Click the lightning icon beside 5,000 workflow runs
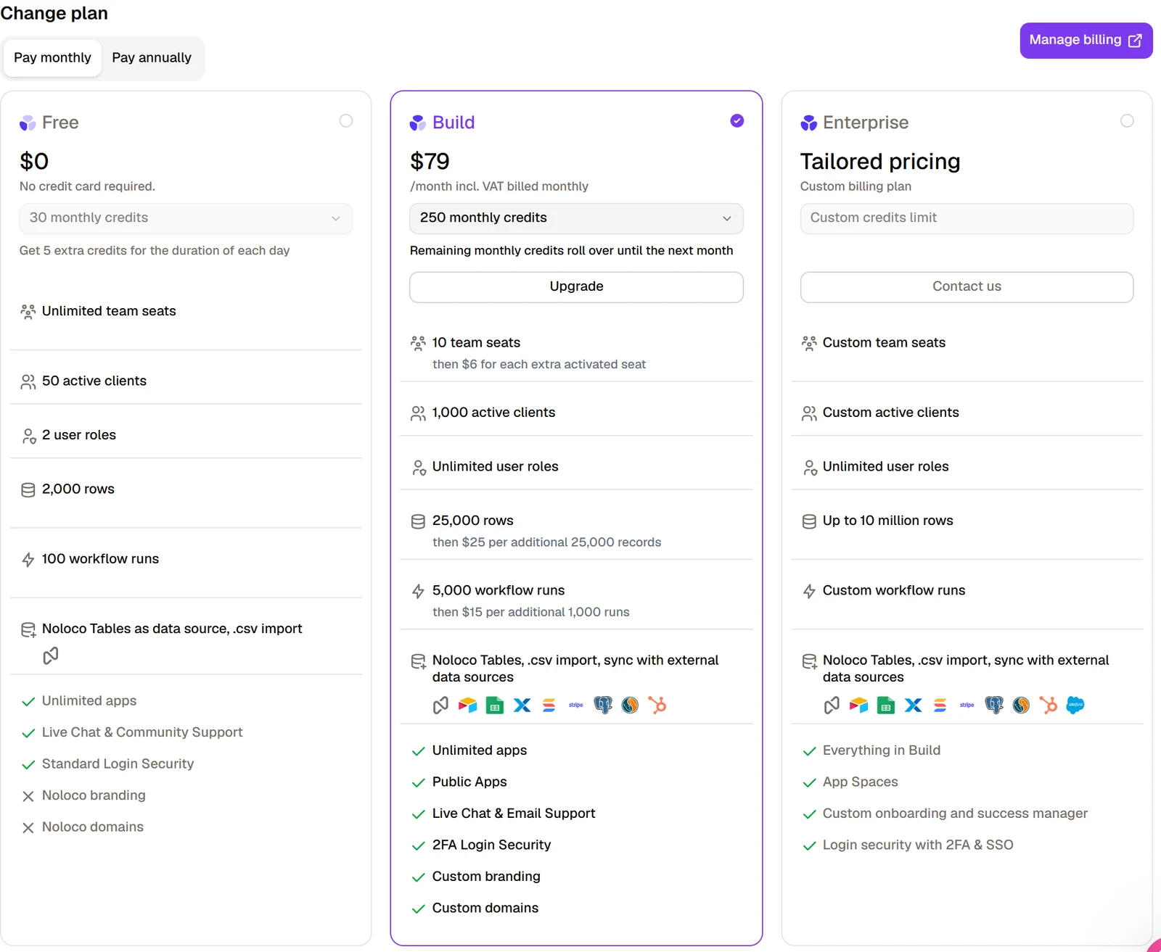The width and height of the screenshot is (1161, 952). pos(418,591)
